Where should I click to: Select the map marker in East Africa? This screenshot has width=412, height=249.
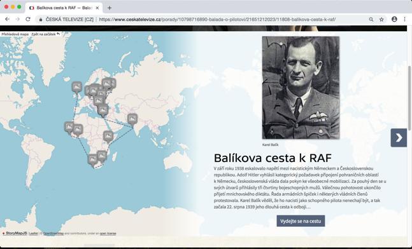108,137
